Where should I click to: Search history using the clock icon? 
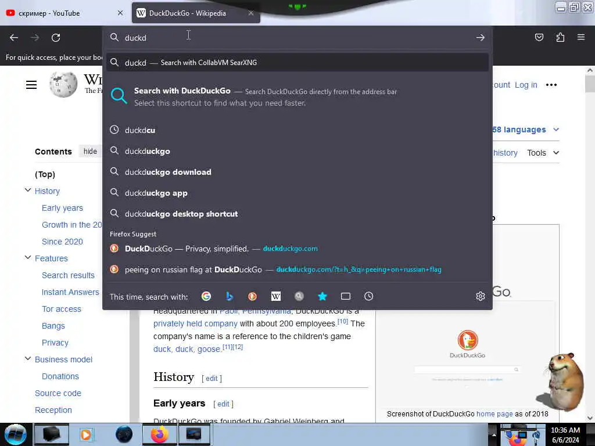coord(369,296)
